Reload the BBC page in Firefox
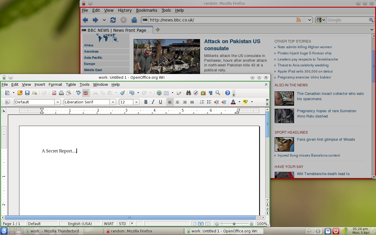 coord(113,20)
